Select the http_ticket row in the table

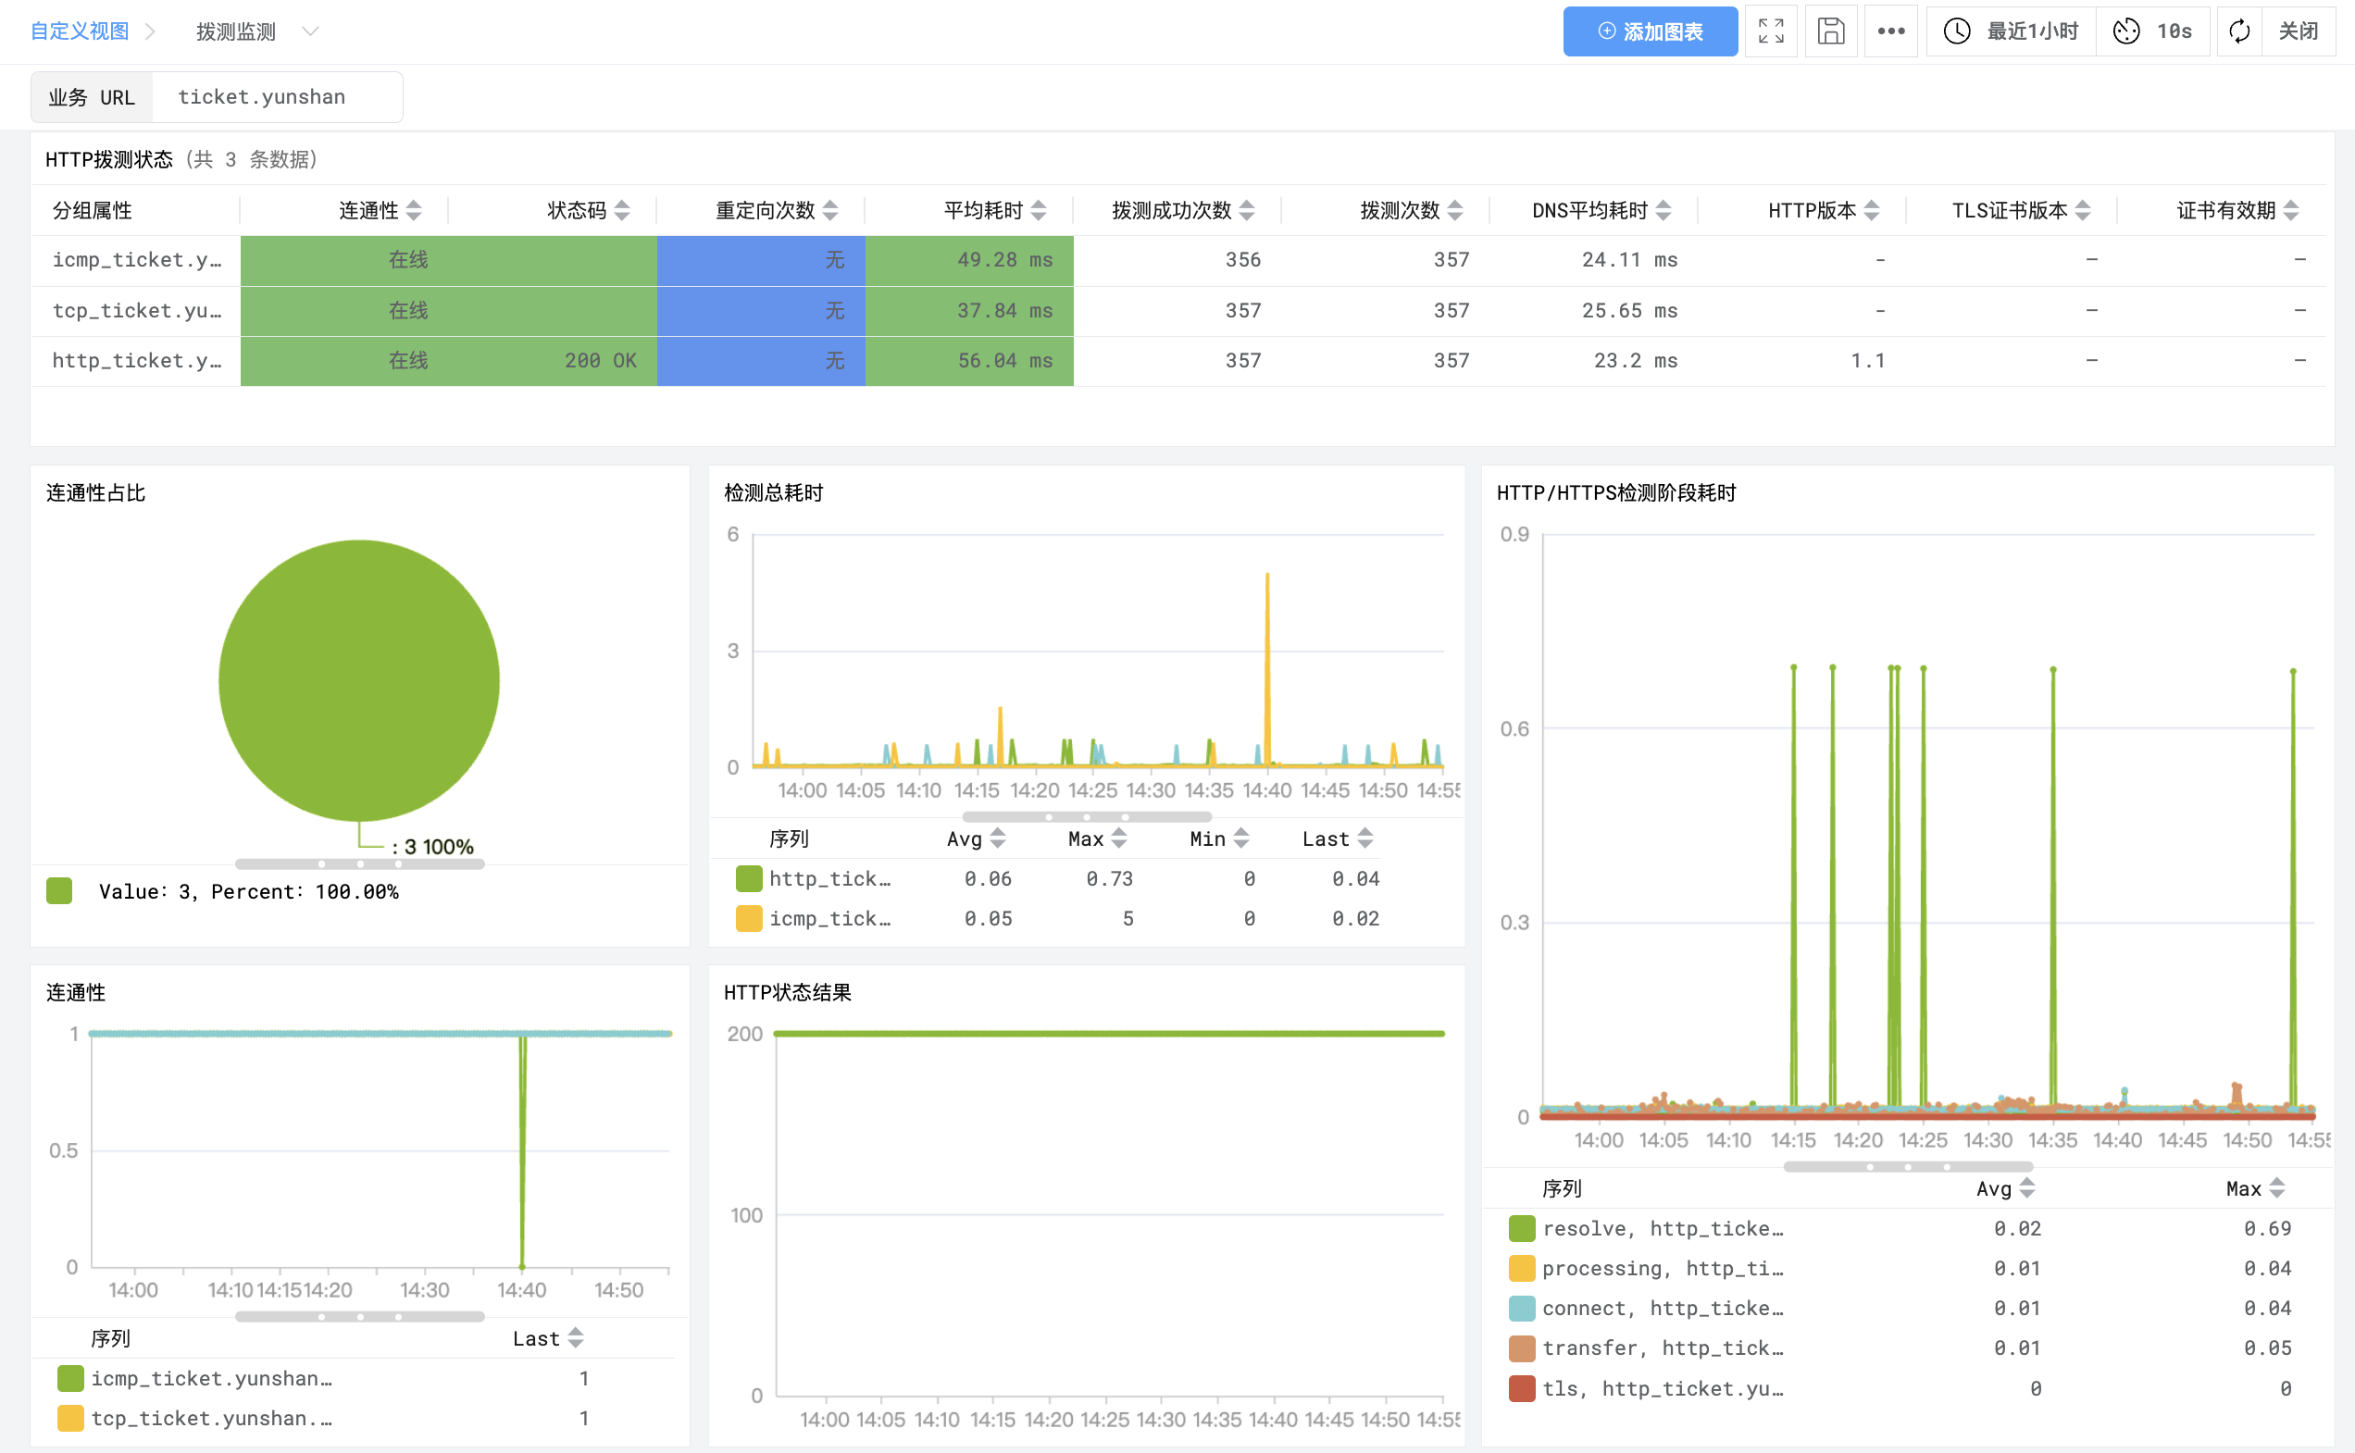(135, 360)
